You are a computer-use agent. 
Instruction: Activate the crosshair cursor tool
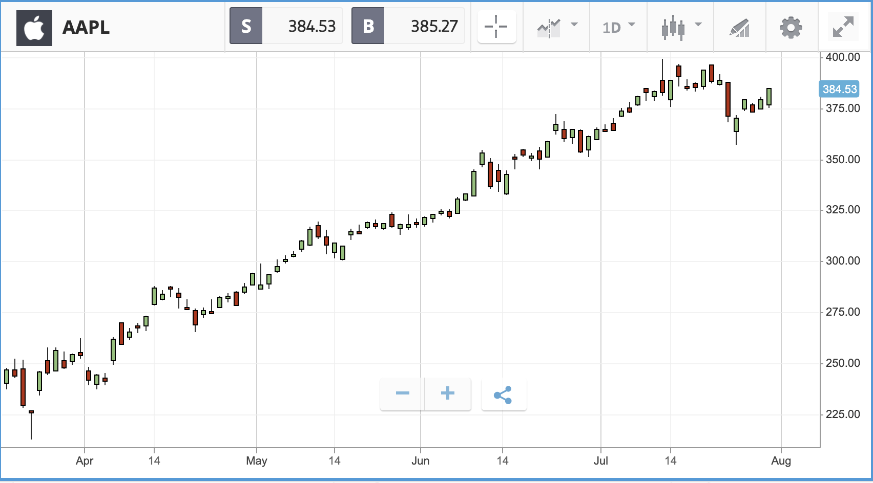[x=496, y=27]
